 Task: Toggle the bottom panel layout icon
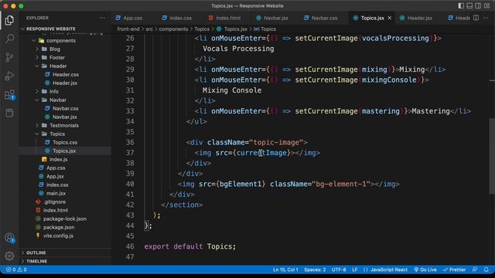tap(469, 5)
